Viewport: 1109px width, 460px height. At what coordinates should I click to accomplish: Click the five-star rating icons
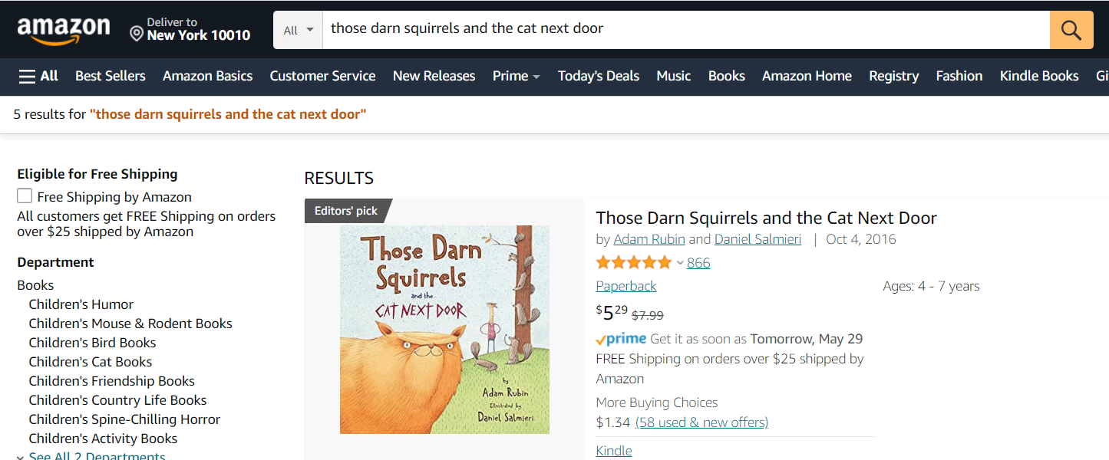(x=633, y=263)
